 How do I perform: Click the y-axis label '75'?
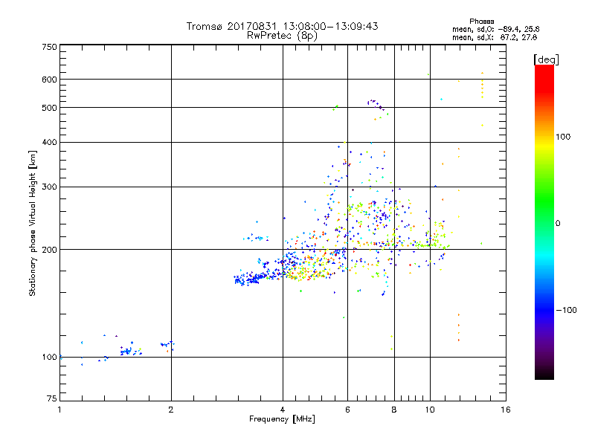tap(52, 398)
